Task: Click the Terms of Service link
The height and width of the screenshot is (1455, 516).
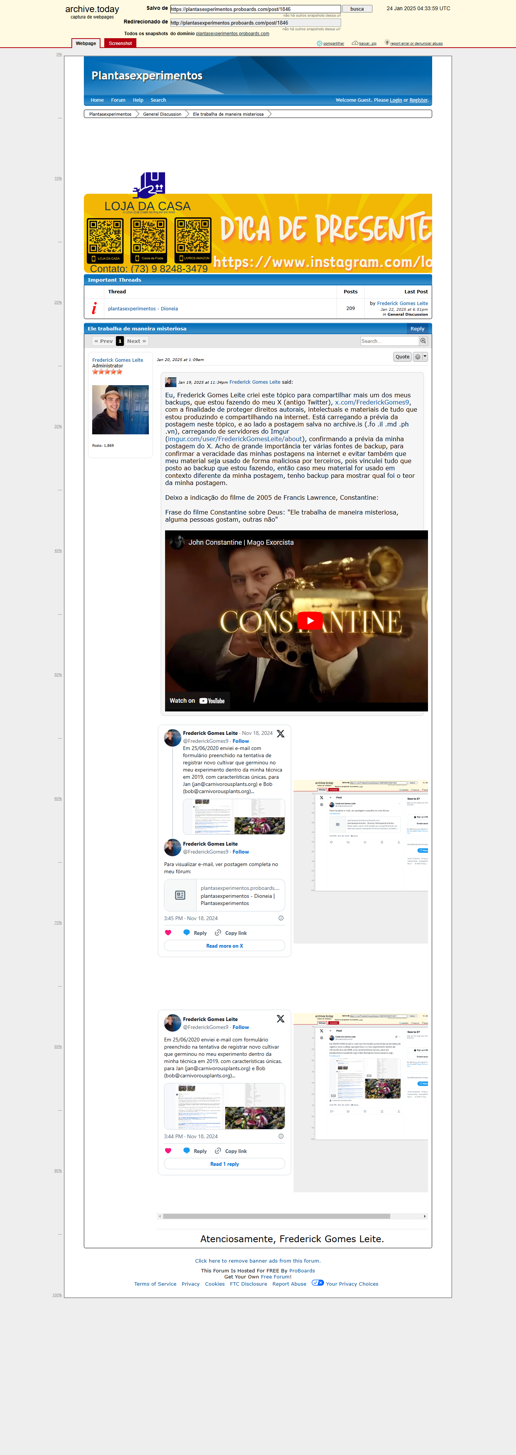Action: click(x=155, y=1284)
